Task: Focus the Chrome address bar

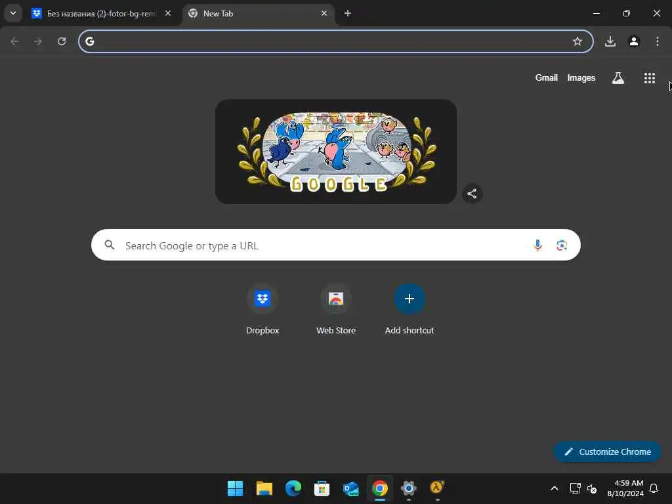Action: pyautogui.click(x=335, y=41)
